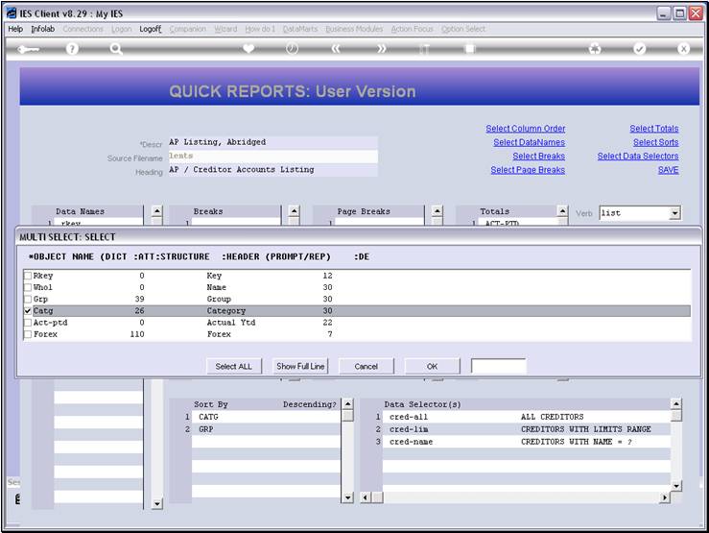The image size is (709, 533).
Task: Click Breaks list scroll-up arrow
Action: coord(294,211)
